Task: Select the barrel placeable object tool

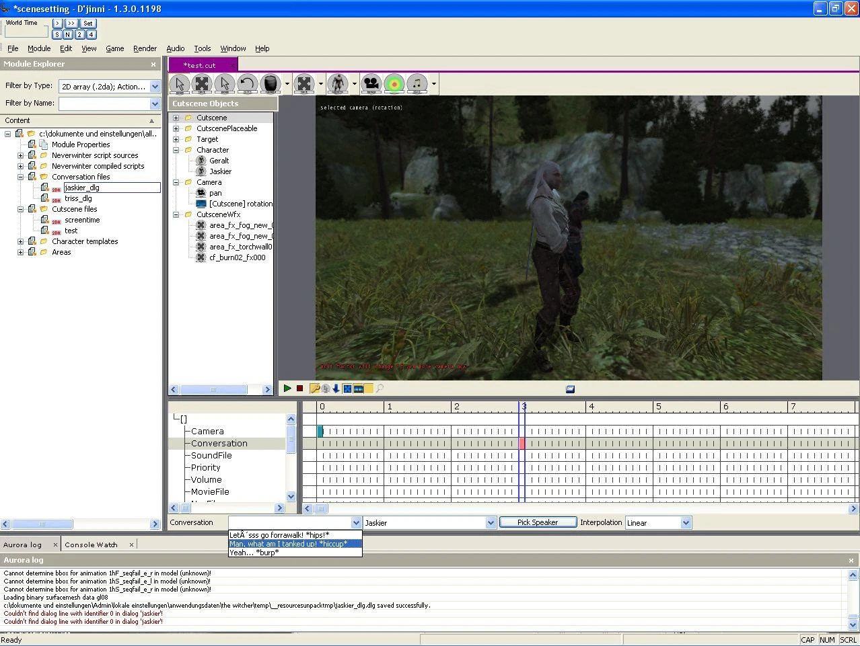Action: [270, 84]
